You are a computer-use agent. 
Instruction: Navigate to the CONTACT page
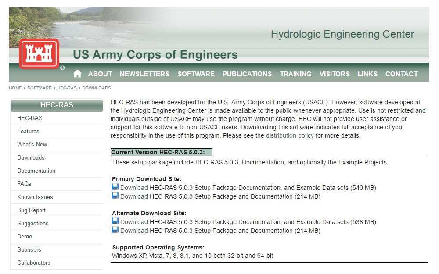[x=401, y=74]
